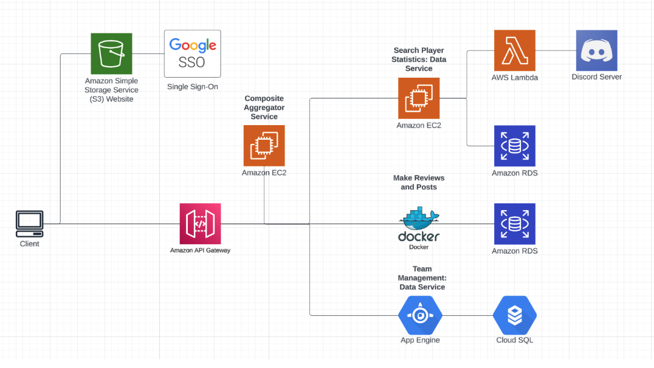This screenshot has width=654, height=368.
Task: Select the Amazon API Gateway icon
Action: [200, 224]
